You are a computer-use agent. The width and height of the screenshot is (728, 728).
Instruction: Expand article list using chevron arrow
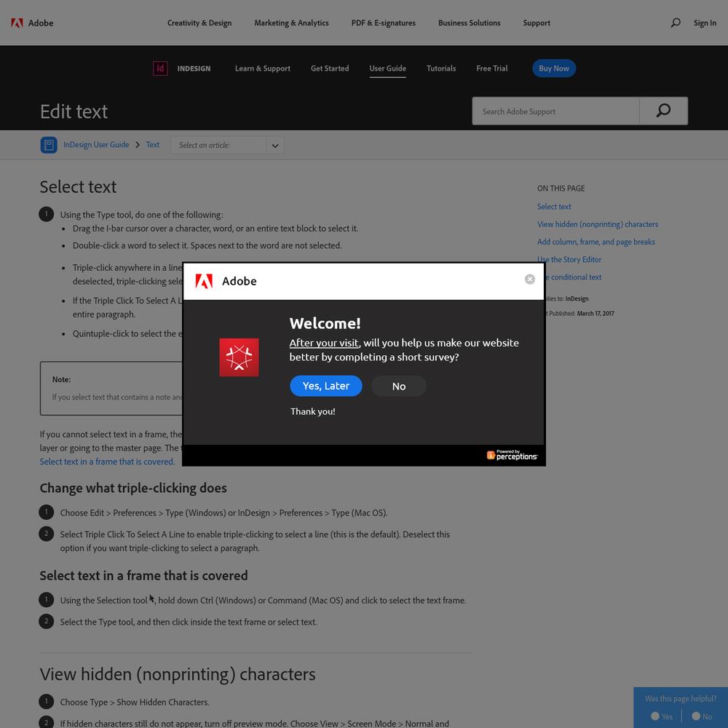(275, 146)
